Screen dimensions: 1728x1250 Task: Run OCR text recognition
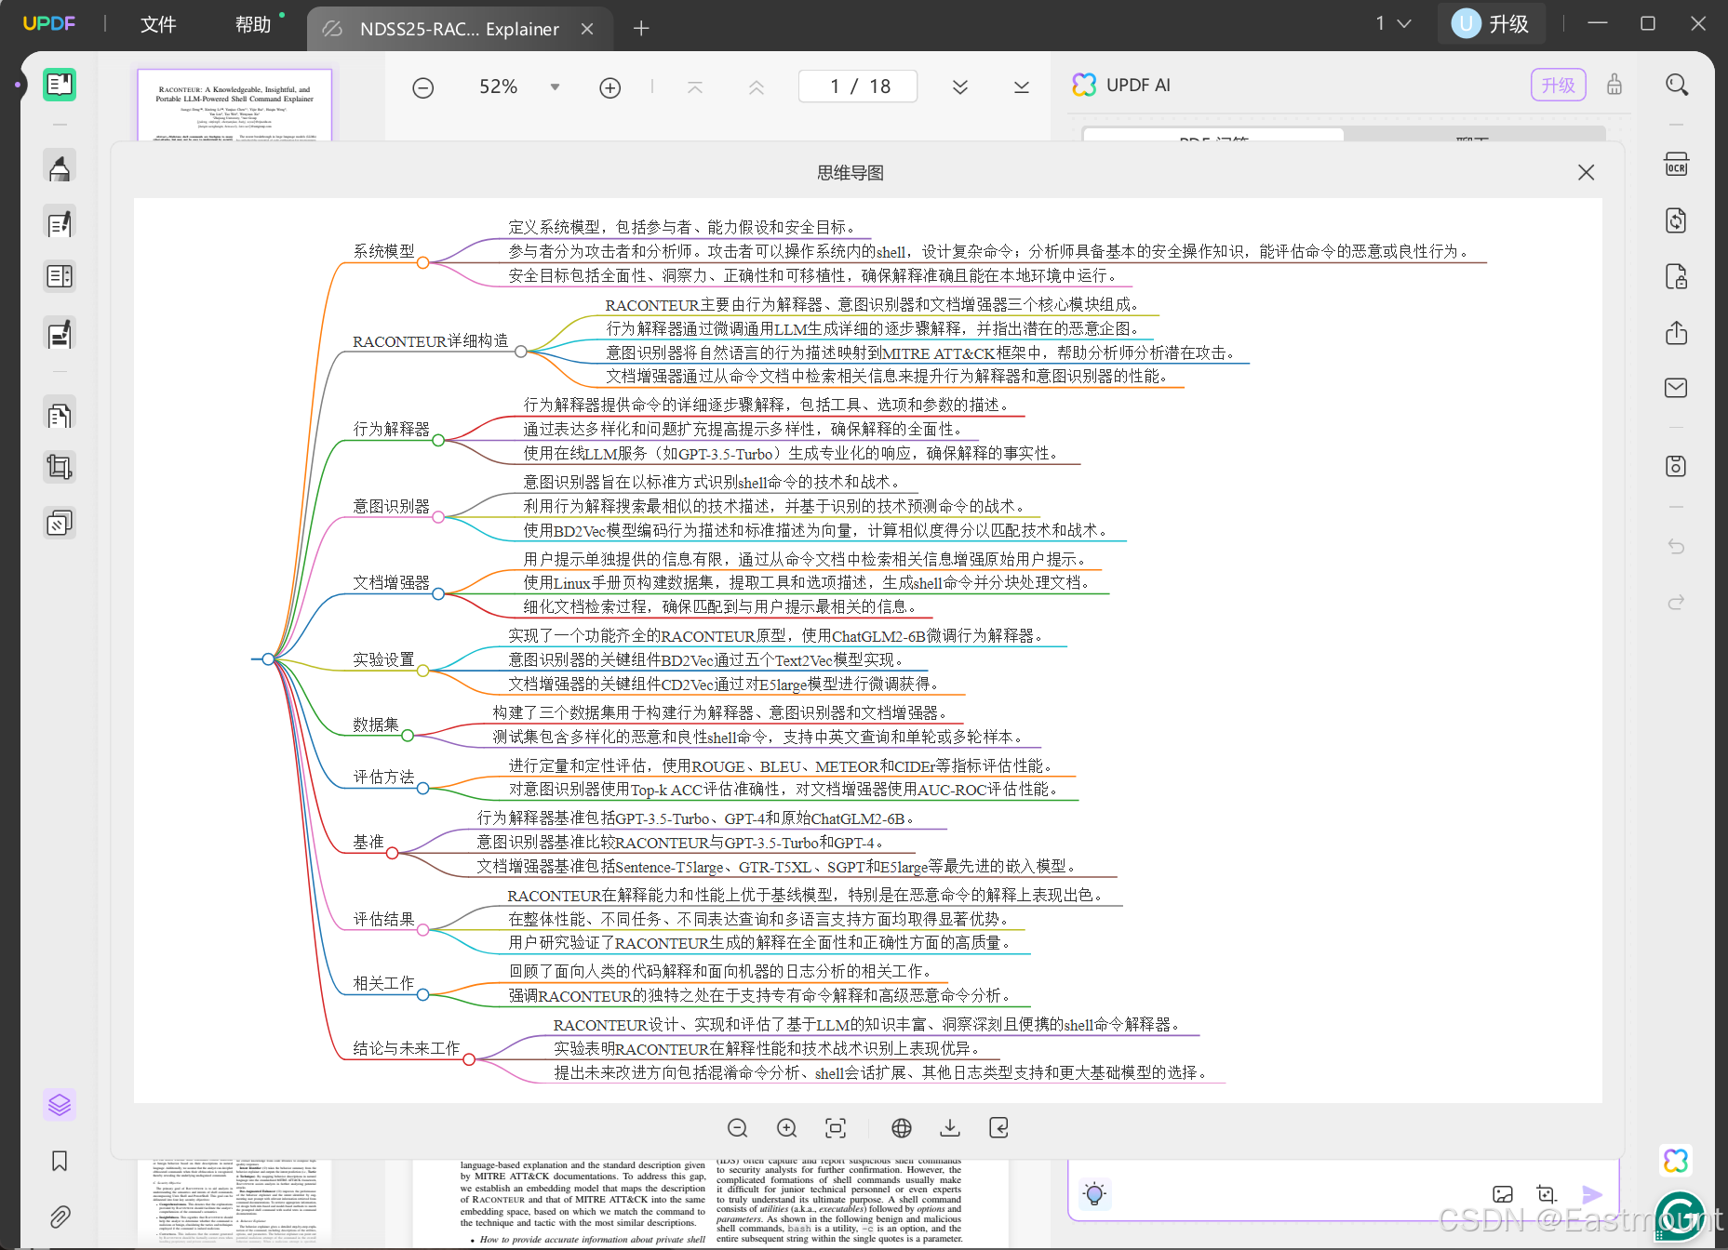click(1677, 165)
